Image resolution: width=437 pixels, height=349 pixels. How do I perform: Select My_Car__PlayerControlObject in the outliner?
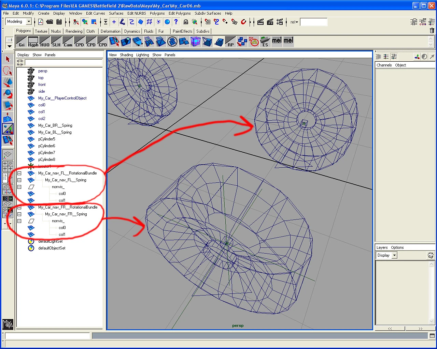(62, 98)
